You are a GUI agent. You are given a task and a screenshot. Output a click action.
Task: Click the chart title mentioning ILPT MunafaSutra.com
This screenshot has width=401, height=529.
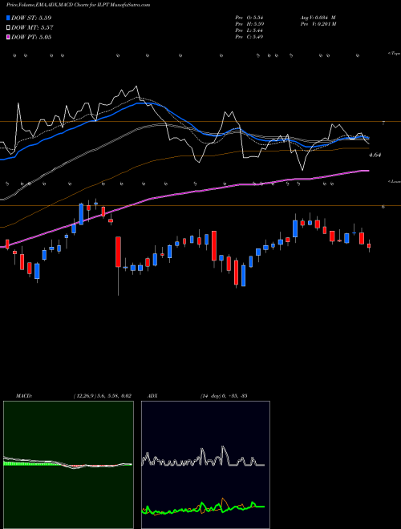tap(79, 5)
